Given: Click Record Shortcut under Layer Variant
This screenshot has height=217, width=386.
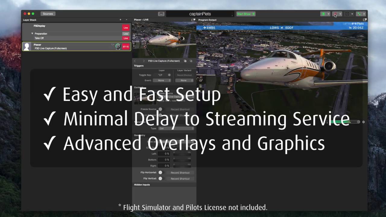Looking at the screenshot, I should pos(184,75).
